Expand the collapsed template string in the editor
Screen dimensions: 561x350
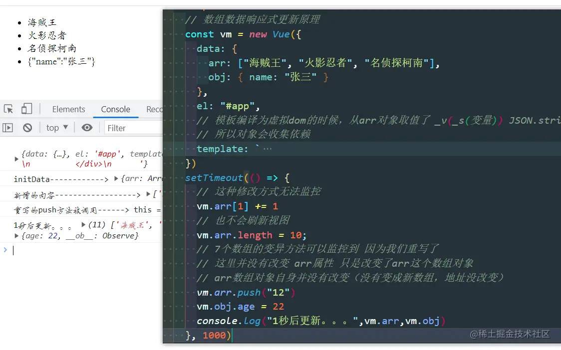pos(268,149)
